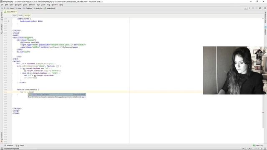Click the green Run play icon
Viewport: 267px width, 150px height.
[250, 8]
